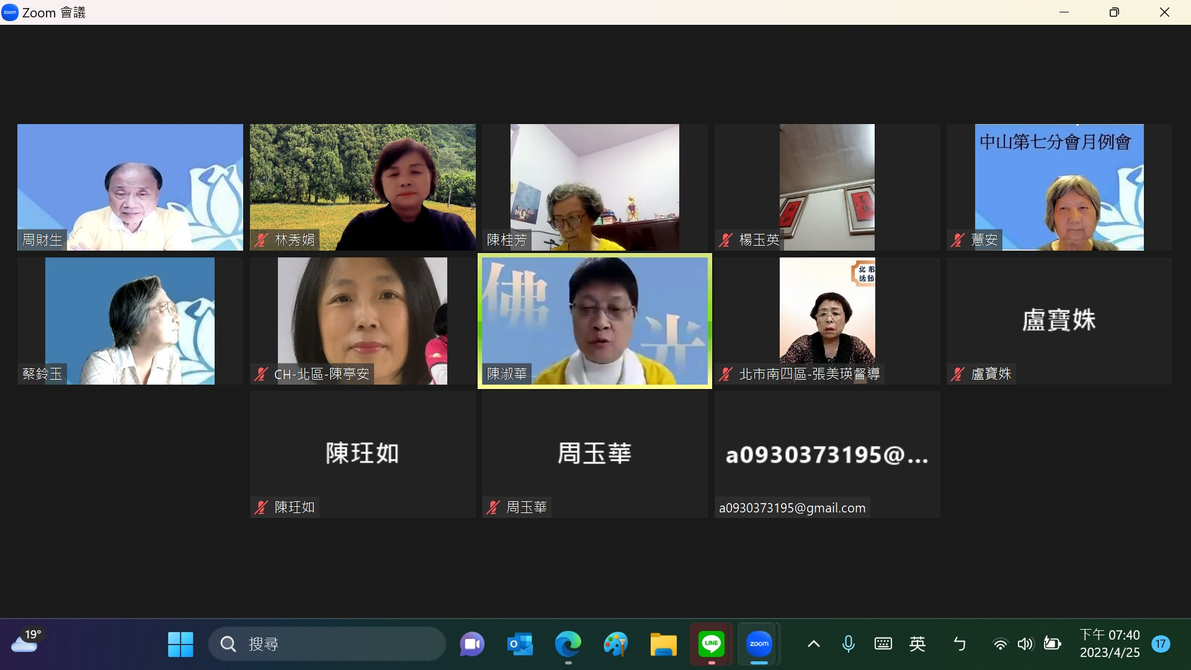
Task: Switch input language via 英 indicator
Action: coord(917,644)
